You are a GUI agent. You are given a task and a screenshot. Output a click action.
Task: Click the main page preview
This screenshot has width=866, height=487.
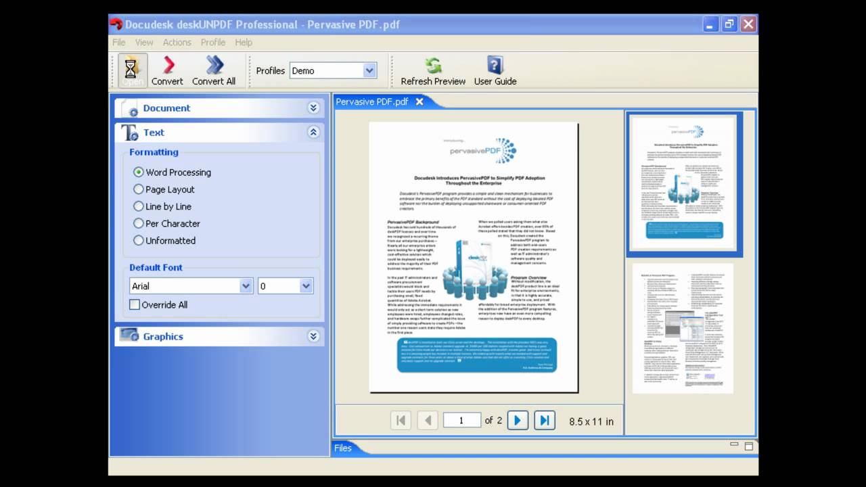(474, 257)
